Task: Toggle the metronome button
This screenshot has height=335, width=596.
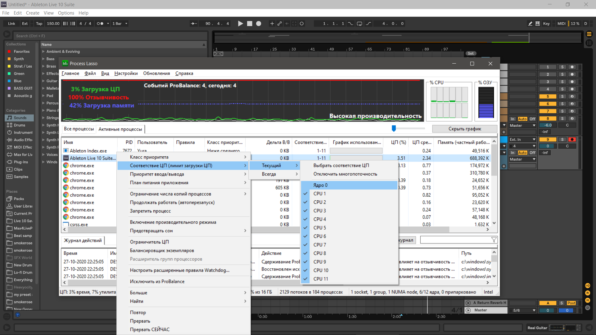Action: click(x=100, y=24)
